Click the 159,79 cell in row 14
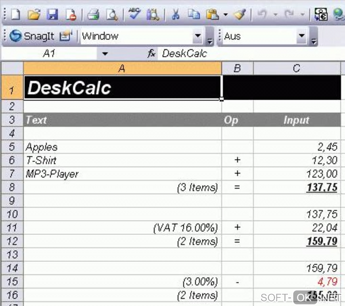The image size is (345, 306). pos(297,268)
